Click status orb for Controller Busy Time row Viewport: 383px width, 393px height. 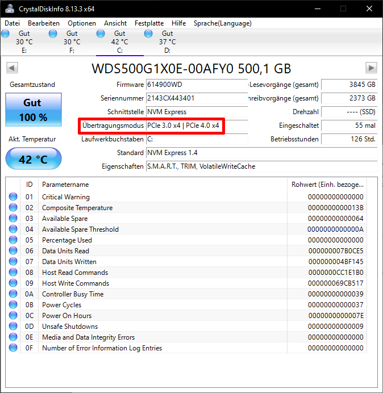(13, 294)
